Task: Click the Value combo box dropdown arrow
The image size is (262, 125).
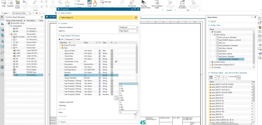Action: point(137,112)
